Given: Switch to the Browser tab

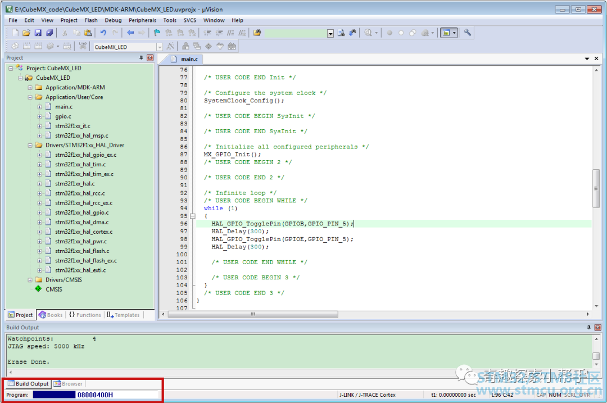Looking at the screenshot, I should [x=68, y=384].
